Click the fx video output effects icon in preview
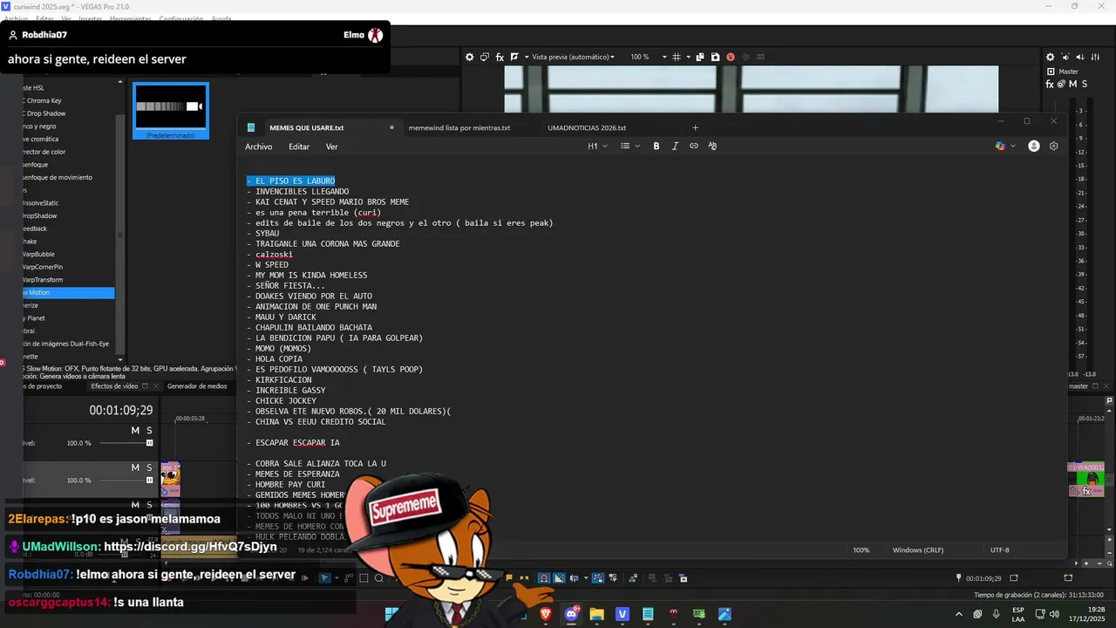 (500, 57)
